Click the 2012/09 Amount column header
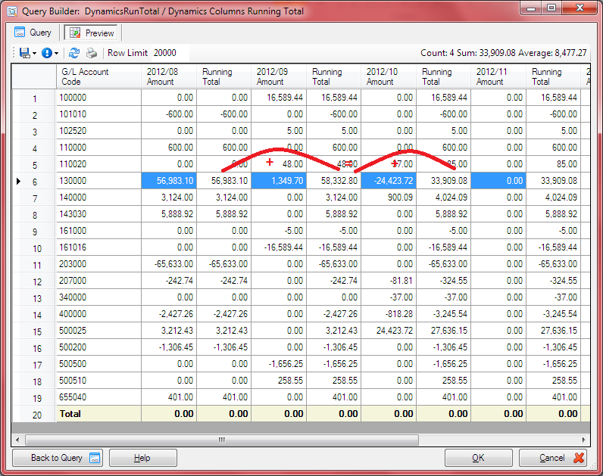 (x=279, y=76)
